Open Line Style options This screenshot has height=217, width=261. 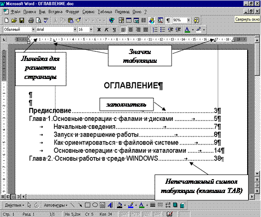pos(153,205)
